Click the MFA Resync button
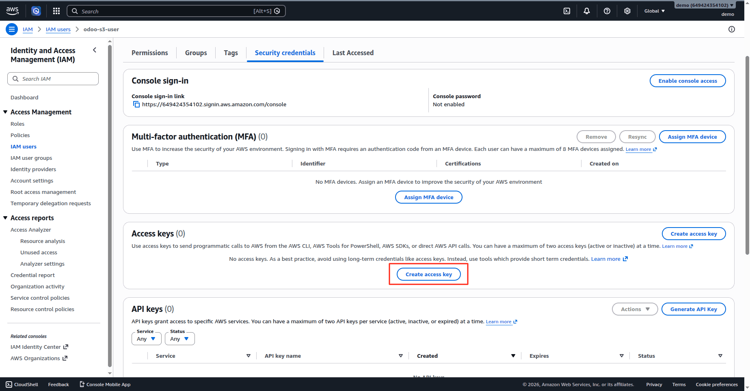This screenshot has width=750, height=391. 638,137
